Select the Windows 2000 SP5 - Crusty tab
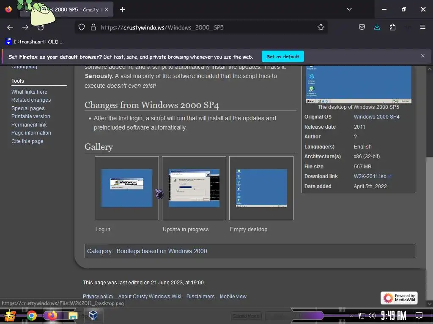 66,10
